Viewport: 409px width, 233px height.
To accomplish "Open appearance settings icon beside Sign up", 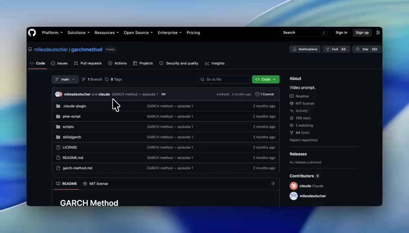I will point(378,33).
